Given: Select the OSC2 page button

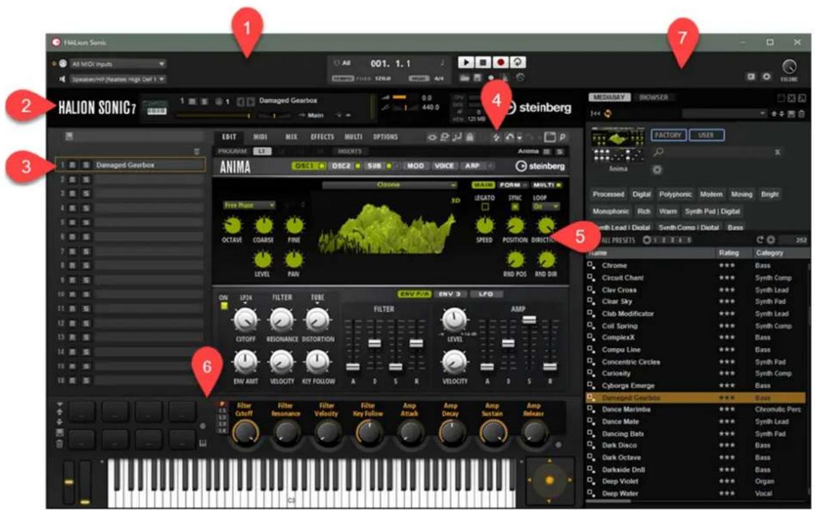Looking at the screenshot, I should coord(340,167).
